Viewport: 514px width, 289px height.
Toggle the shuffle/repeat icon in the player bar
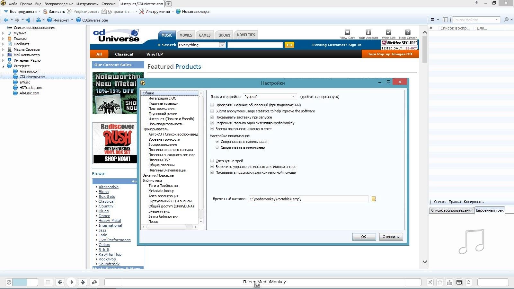94,282
